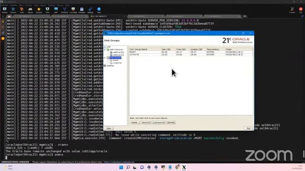The width and height of the screenshot is (305, 171).
Task: Switch to the fourth session tab
Action: [146, 17]
